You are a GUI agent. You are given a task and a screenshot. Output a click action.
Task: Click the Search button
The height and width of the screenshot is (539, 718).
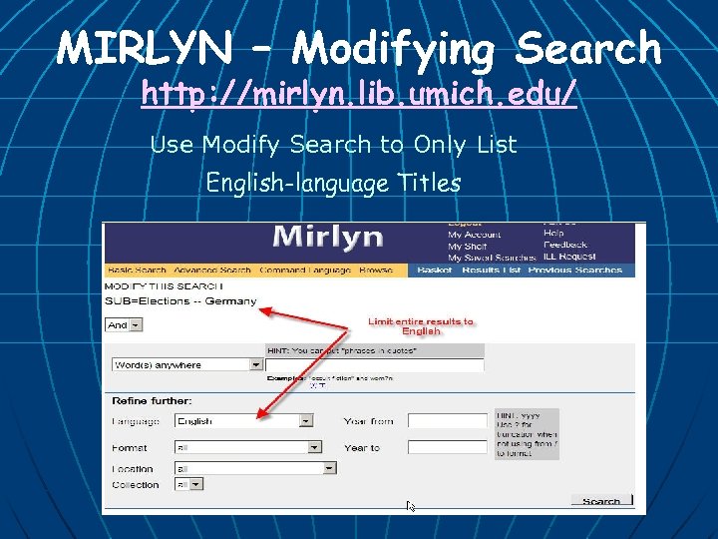pos(601,500)
